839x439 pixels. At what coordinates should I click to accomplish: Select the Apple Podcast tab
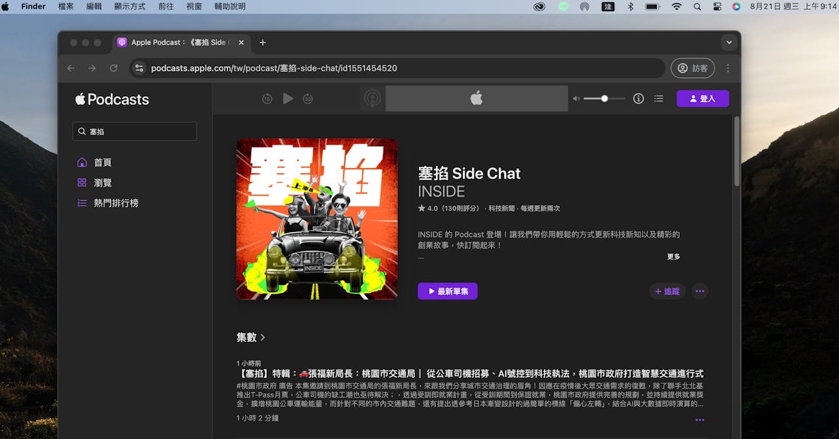point(180,43)
